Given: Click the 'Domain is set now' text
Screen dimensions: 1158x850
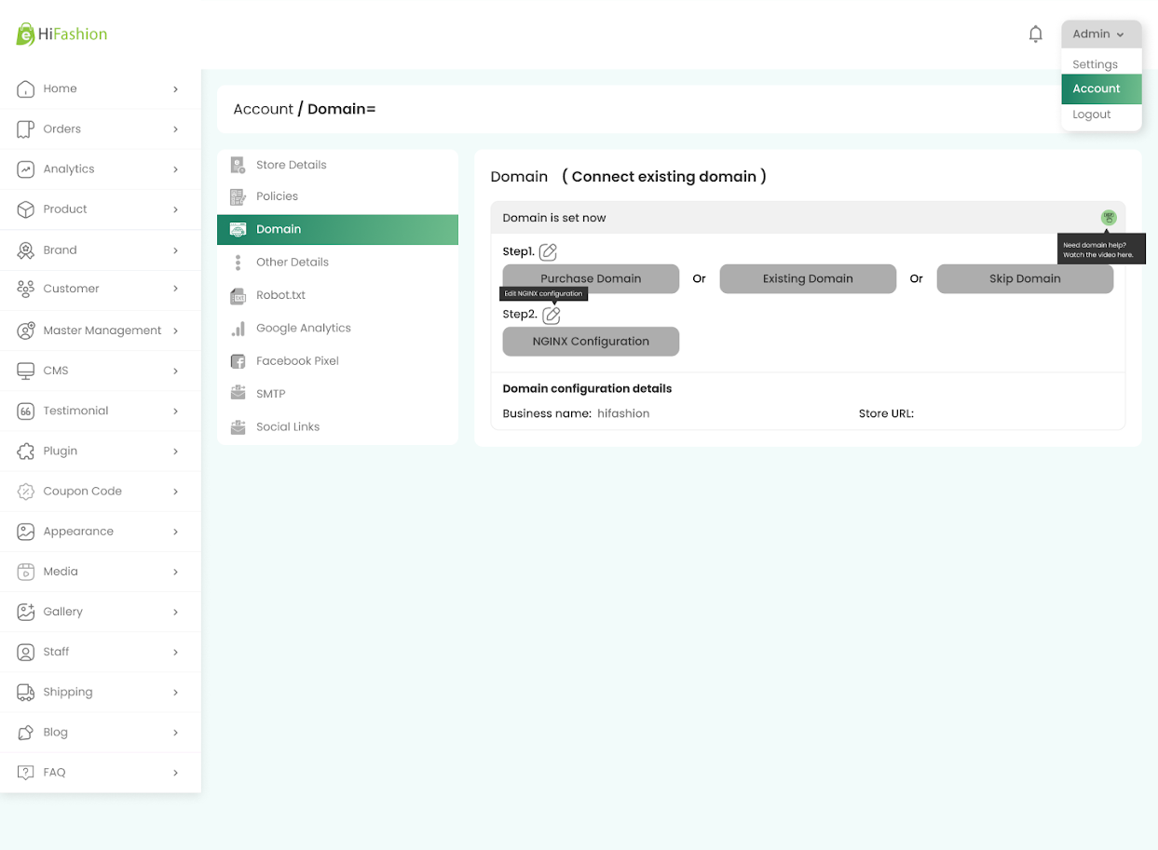Looking at the screenshot, I should pyautogui.click(x=554, y=218).
